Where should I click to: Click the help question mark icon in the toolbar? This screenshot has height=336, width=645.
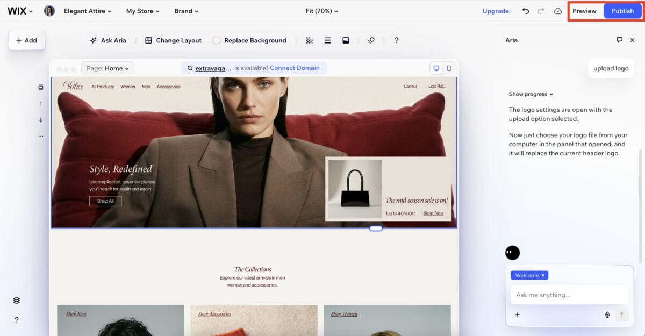[397, 40]
